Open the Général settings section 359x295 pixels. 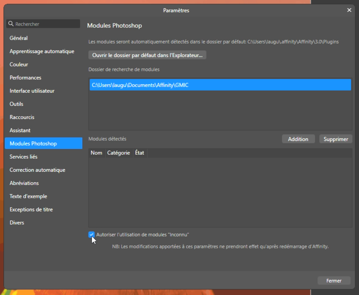point(19,38)
